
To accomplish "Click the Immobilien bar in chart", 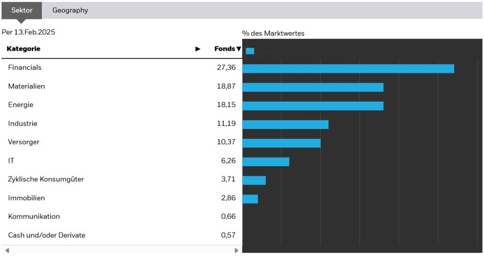I will pyautogui.click(x=250, y=199).
